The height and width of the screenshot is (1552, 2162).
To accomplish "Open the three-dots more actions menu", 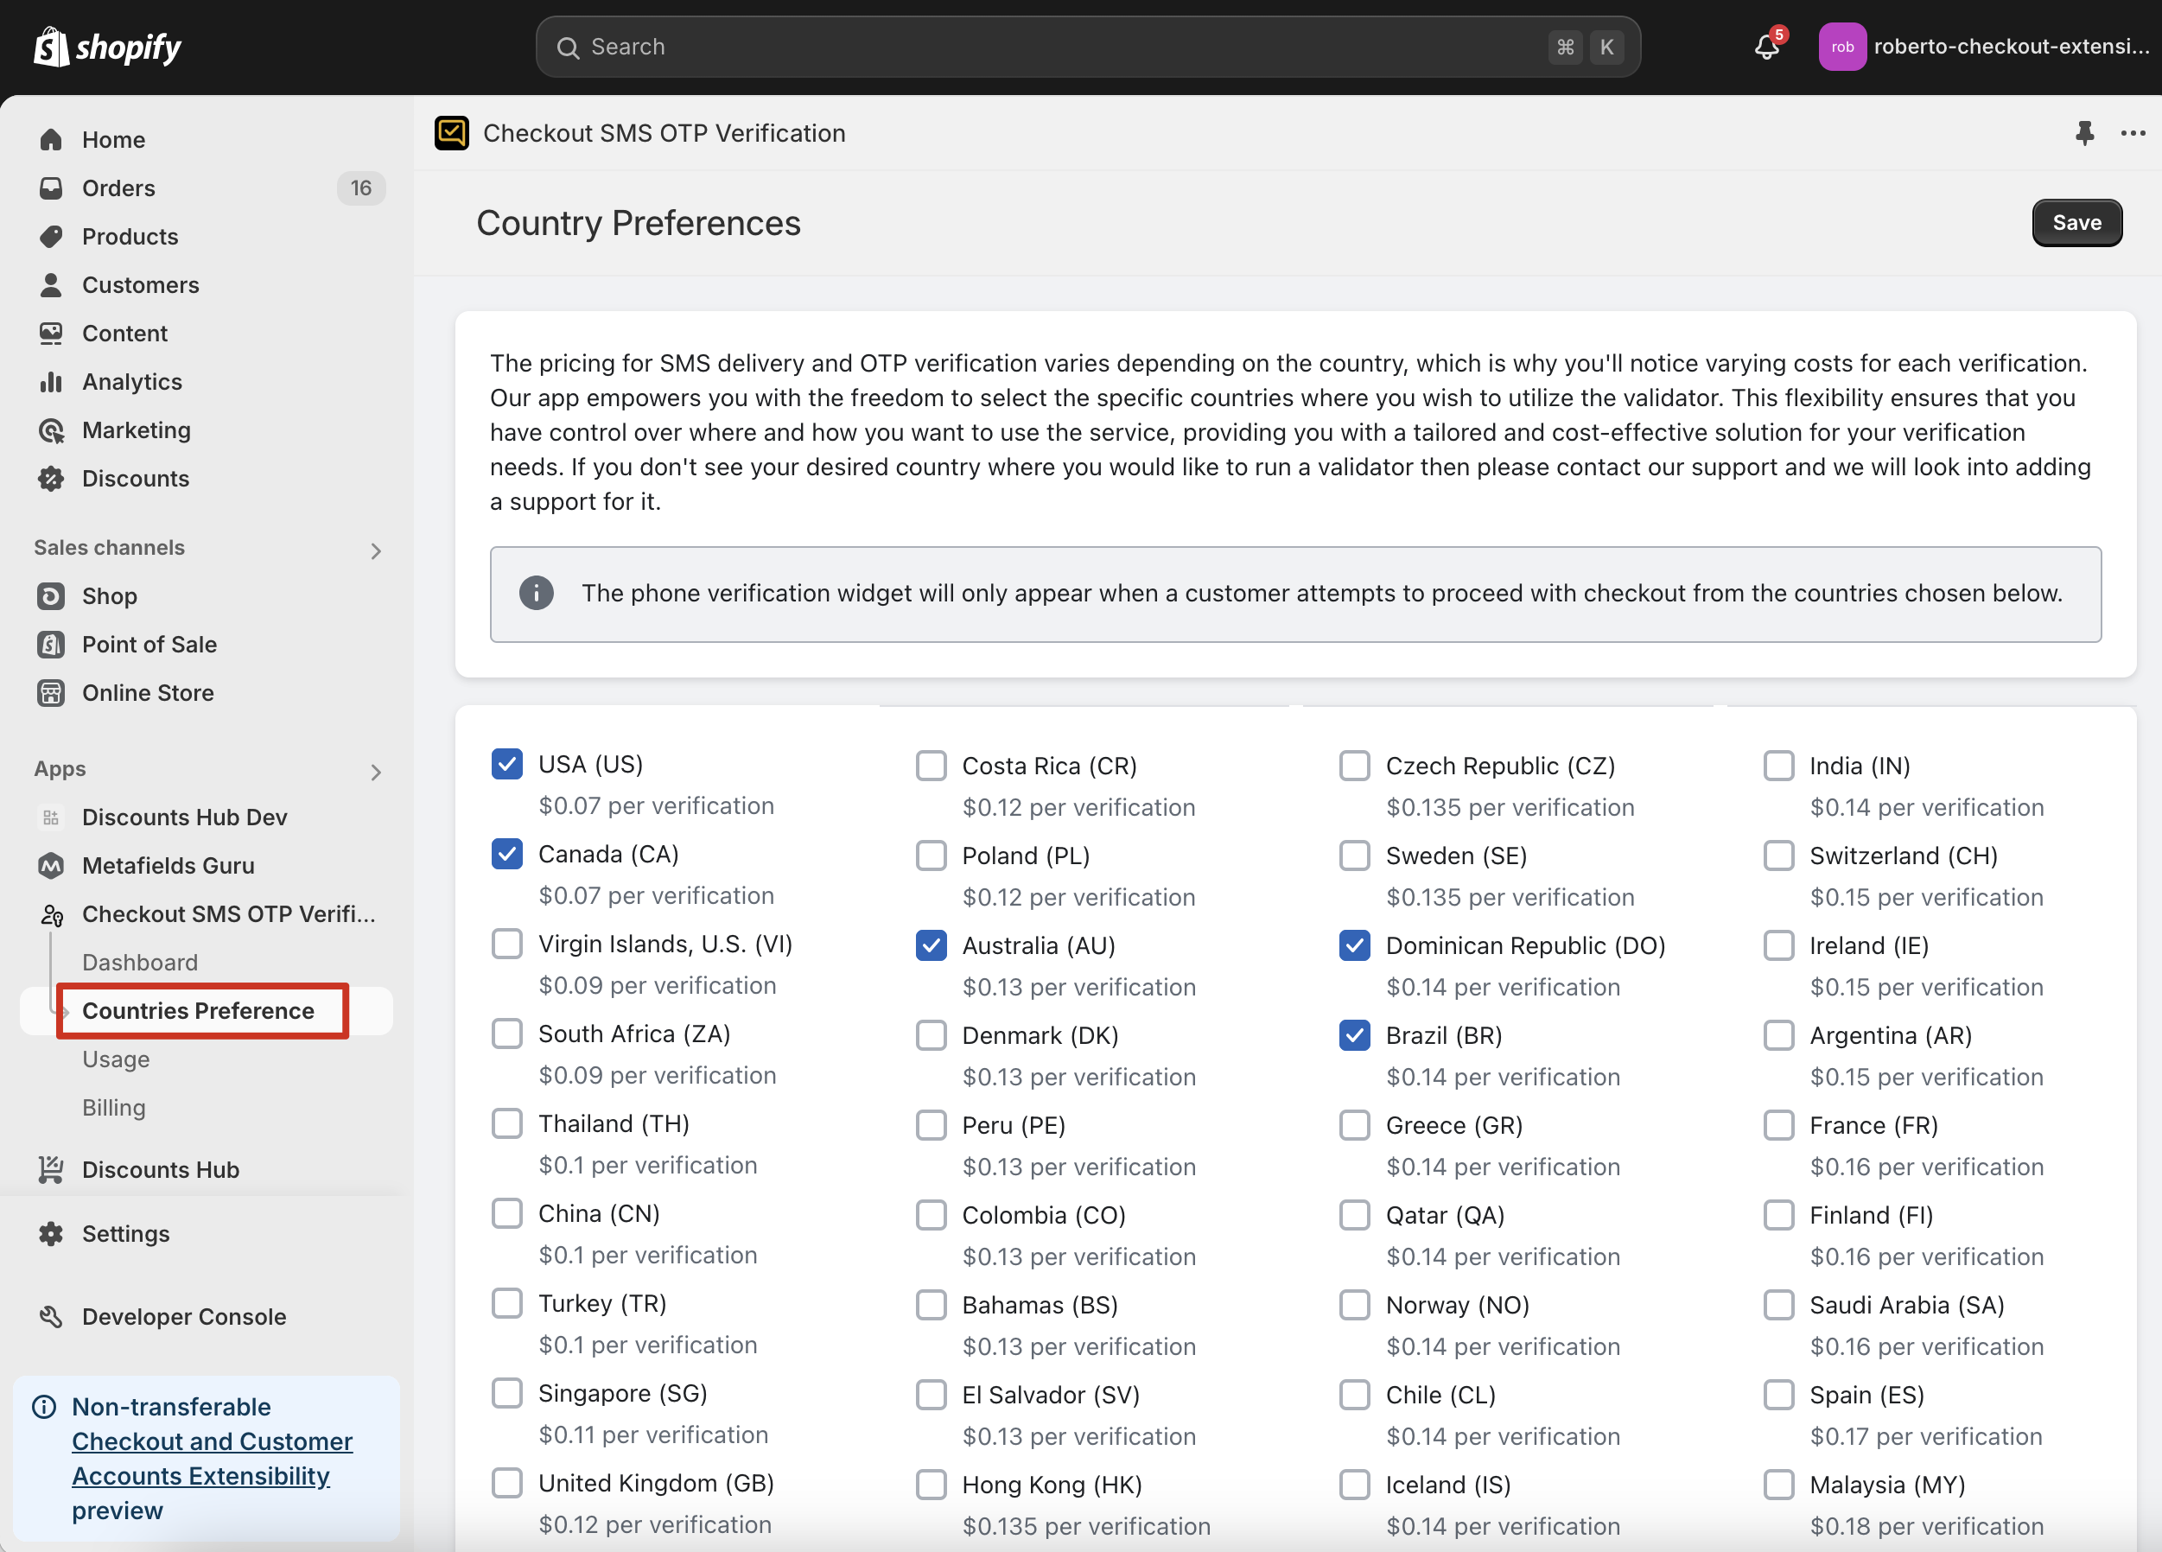I will point(2133,132).
